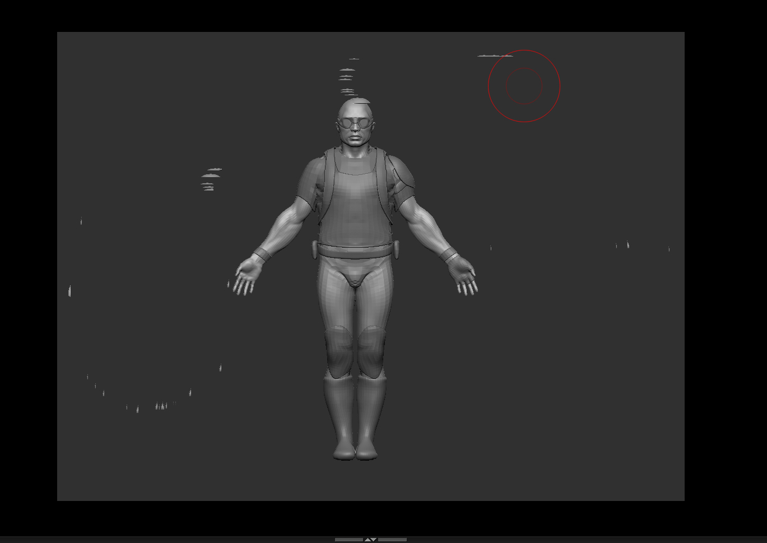Click the center of the red brush cursor circle

point(524,86)
